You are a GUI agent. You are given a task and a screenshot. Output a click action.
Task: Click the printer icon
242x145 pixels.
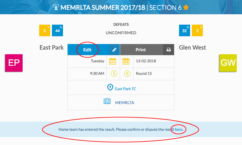click(169, 50)
